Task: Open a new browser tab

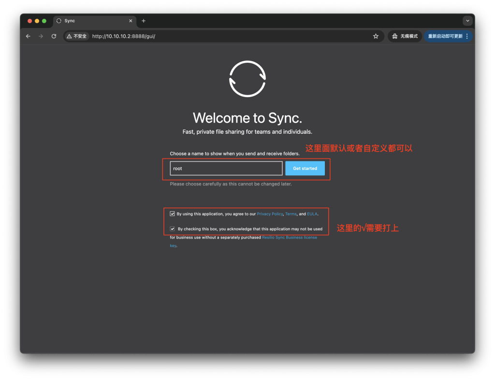Action: tap(144, 21)
